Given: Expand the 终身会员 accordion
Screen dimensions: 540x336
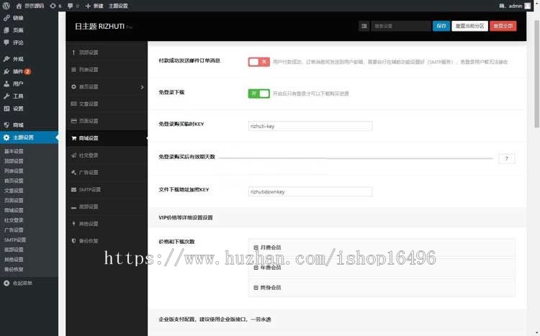Looking at the screenshot, I should click(x=382, y=288).
